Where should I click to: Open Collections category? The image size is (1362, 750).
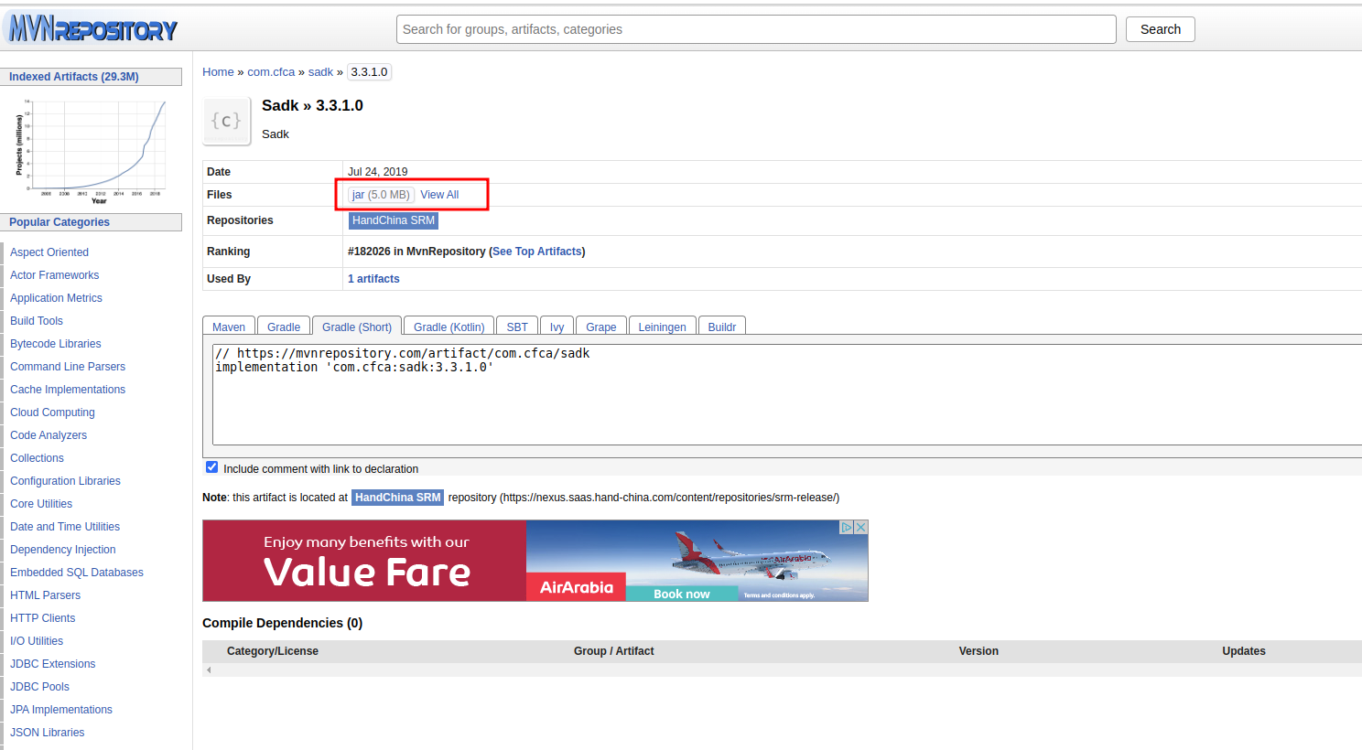(37, 458)
